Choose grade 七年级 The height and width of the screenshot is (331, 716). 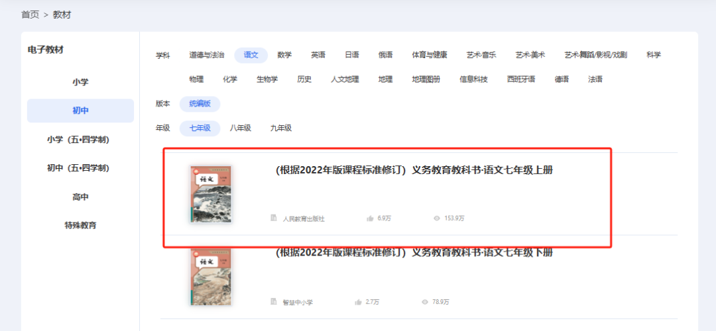point(200,128)
